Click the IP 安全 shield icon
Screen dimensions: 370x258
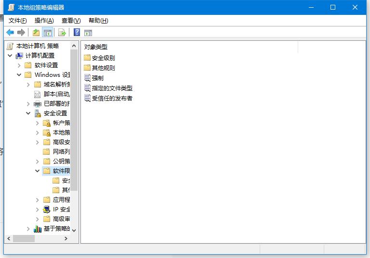click(x=47, y=209)
